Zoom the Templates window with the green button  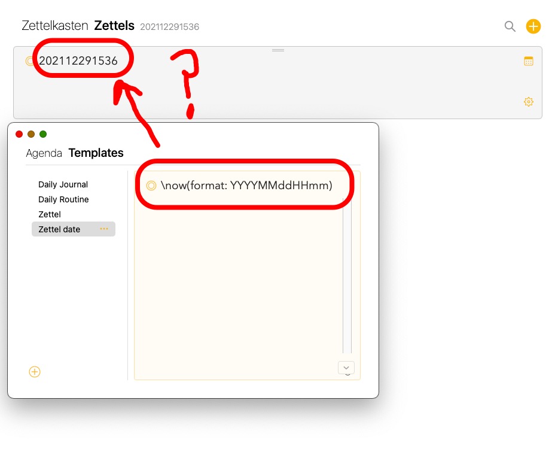click(x=43, y=134)
